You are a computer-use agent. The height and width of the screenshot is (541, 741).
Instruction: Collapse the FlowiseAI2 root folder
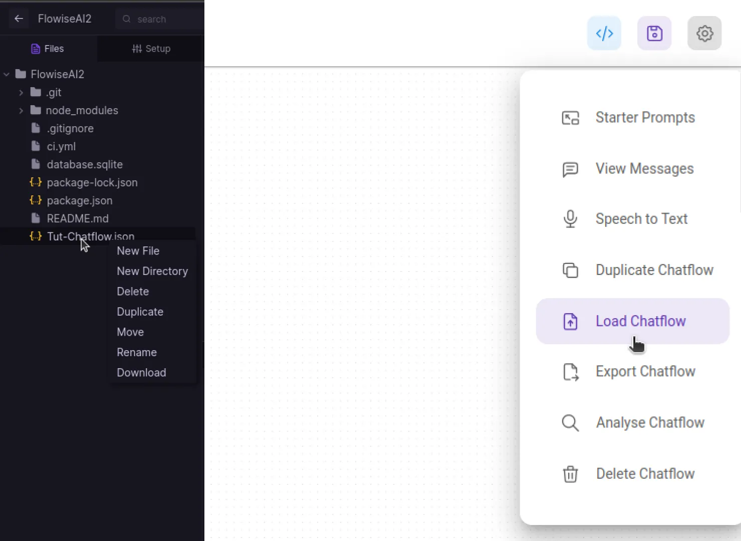tap(7, 74)
